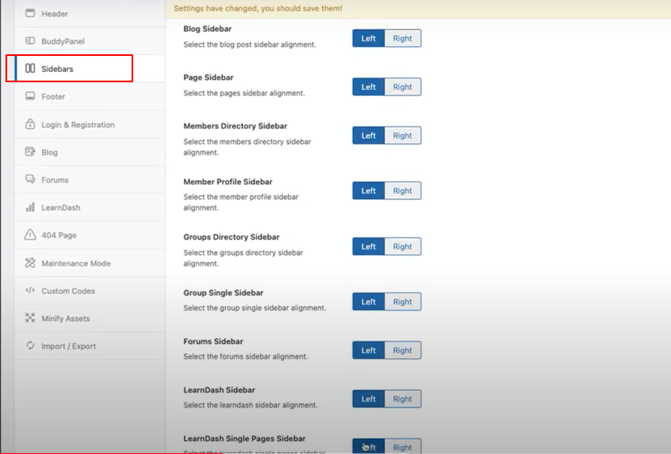
Task: Select Right for the Page Sidebar
Action: coord(403,87)
